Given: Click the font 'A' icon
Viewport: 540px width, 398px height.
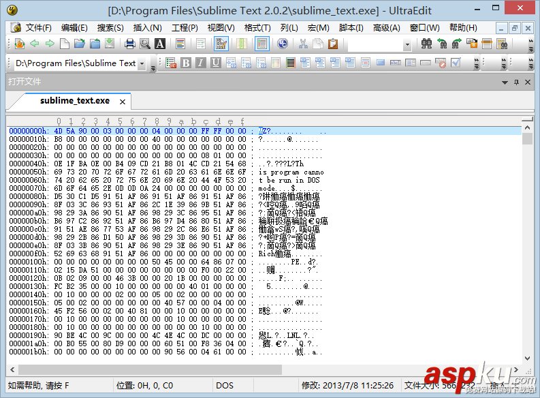Looking at the screenshot, I should (x=160, y=44).
